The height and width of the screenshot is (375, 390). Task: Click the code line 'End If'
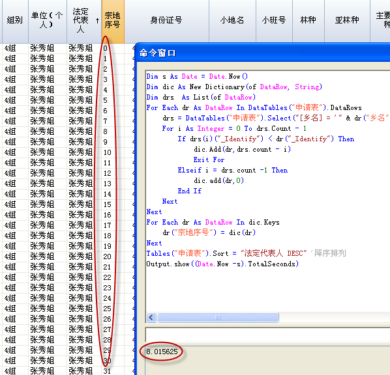tap(190, 191)
